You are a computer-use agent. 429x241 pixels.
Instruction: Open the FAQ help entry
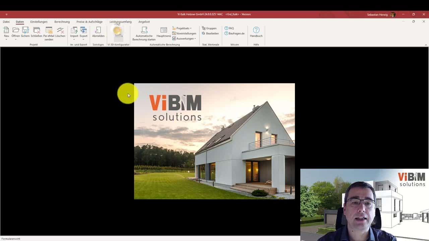(229, 28)
